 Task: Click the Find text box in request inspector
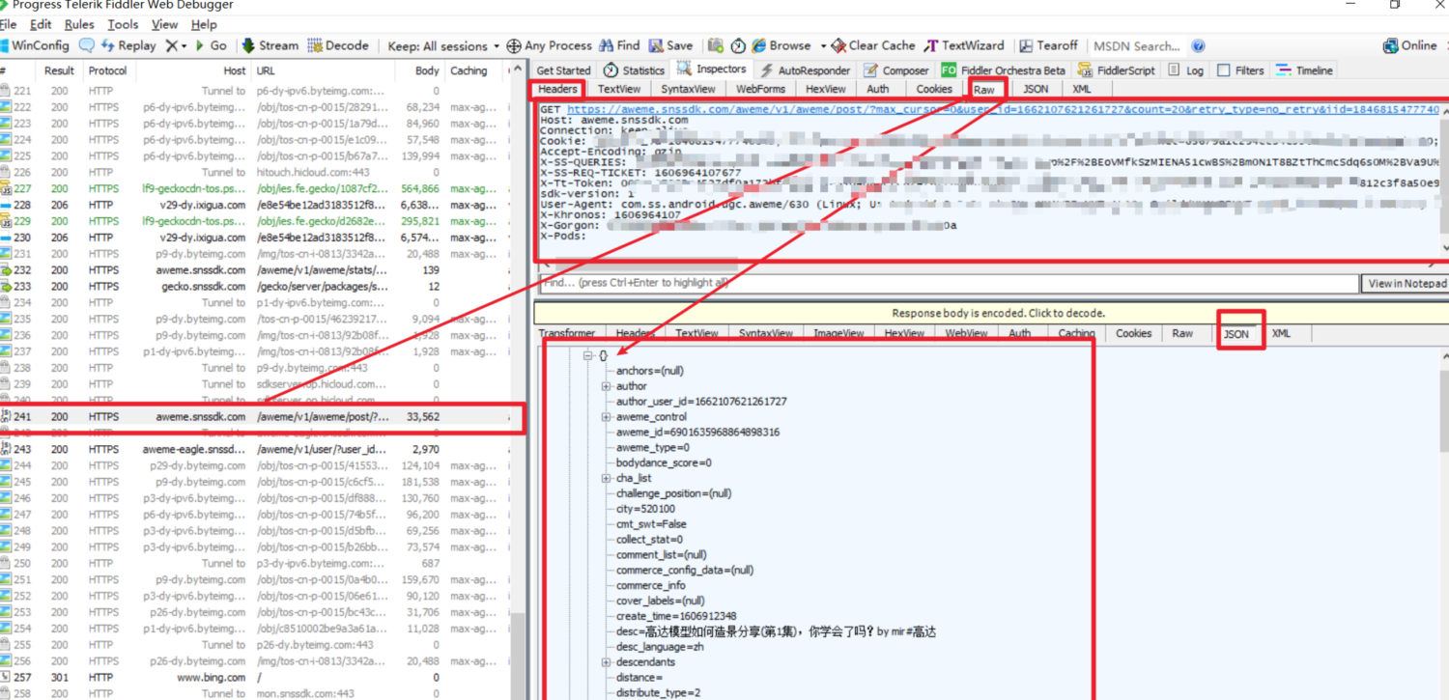point(949,283)
